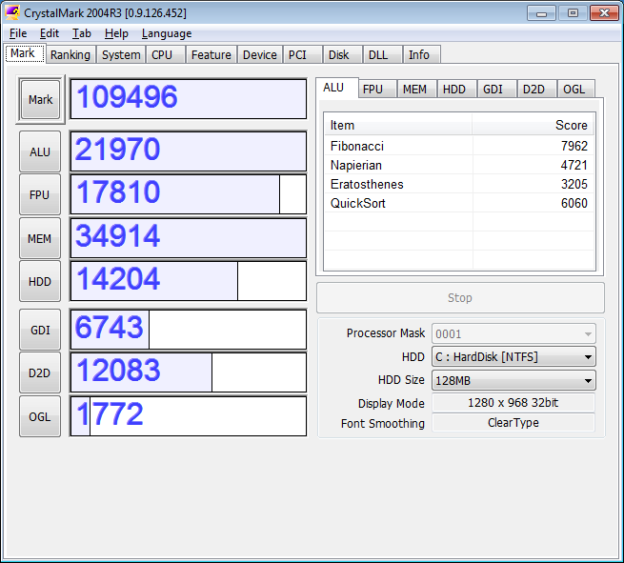Start the ALU benchmark button
624x563 pixels.
pyautogui.click(x=40, y=151)
